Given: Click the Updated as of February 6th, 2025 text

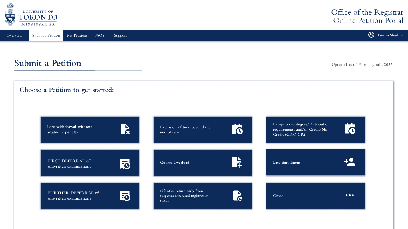Looking at the screenshot, I should point(362,65).
